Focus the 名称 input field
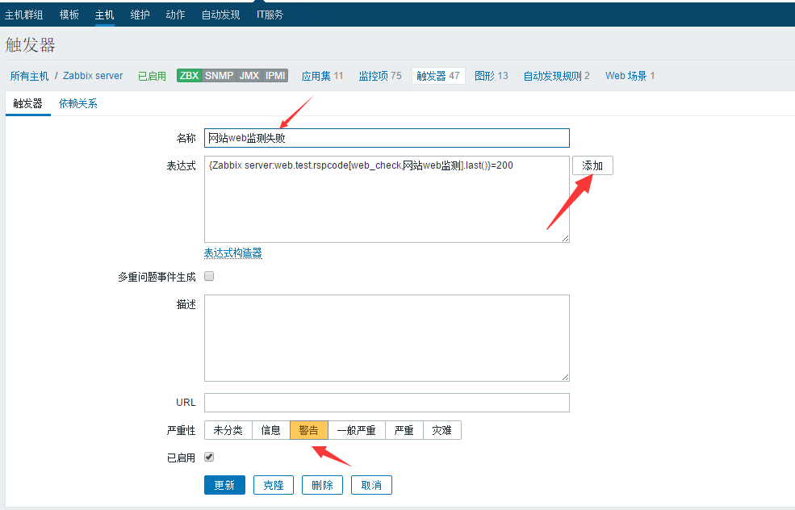795x510 pixels. (387, 138)
